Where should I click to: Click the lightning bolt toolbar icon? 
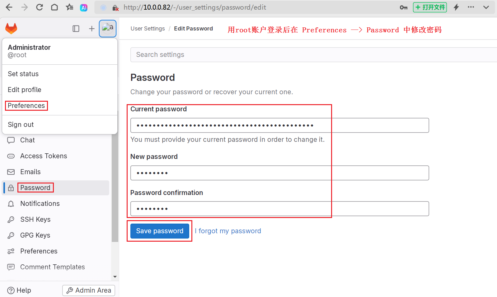(456, 7)
